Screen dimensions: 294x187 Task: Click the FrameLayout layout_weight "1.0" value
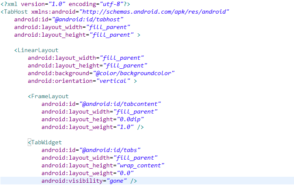(x=125, y=127)
